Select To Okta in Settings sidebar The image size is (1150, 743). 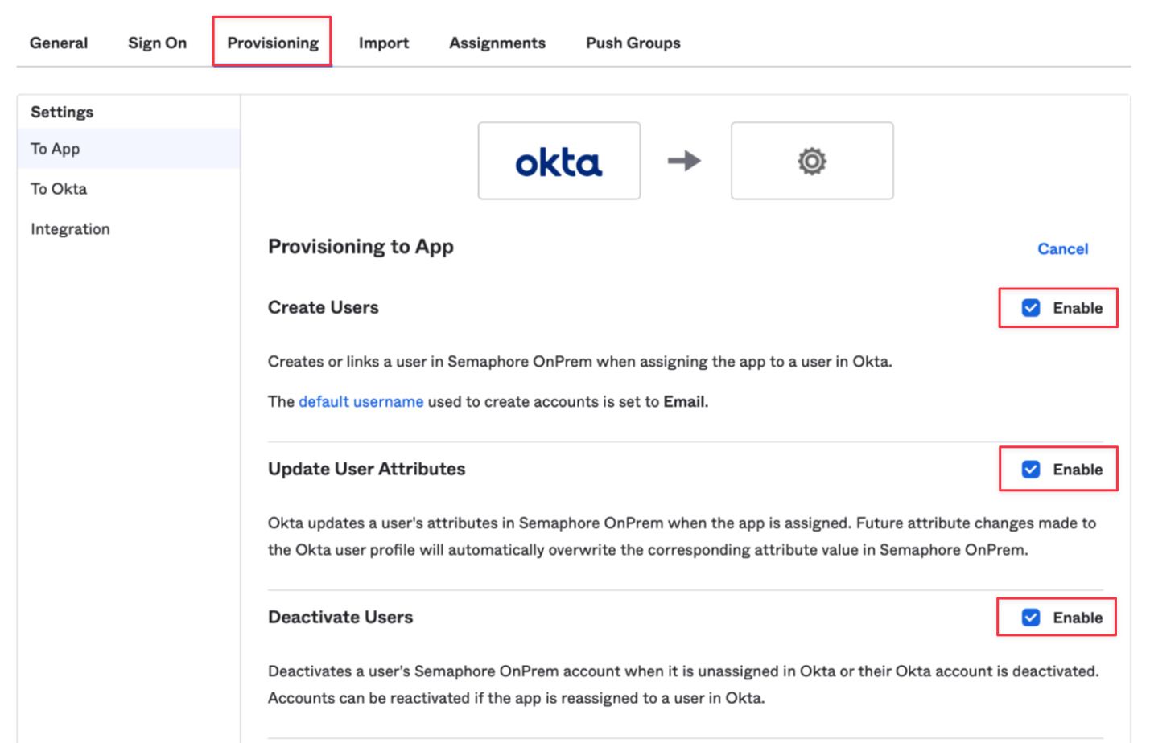pos(129,189)
